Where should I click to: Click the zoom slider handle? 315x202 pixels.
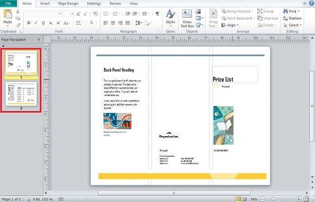[x=273, y=199]
